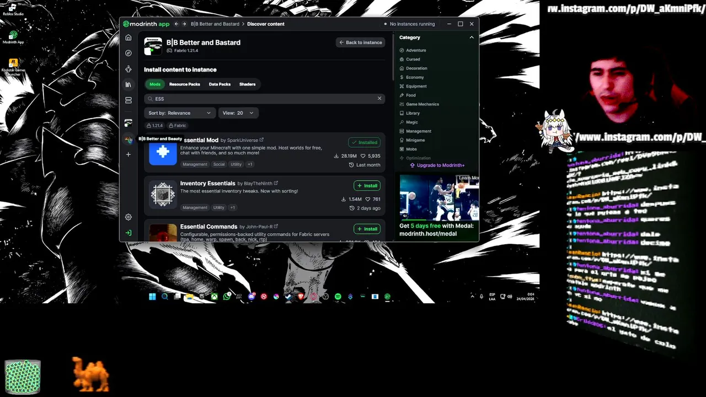Click the green sign-in icon in sidebar

tap(129, 233)
